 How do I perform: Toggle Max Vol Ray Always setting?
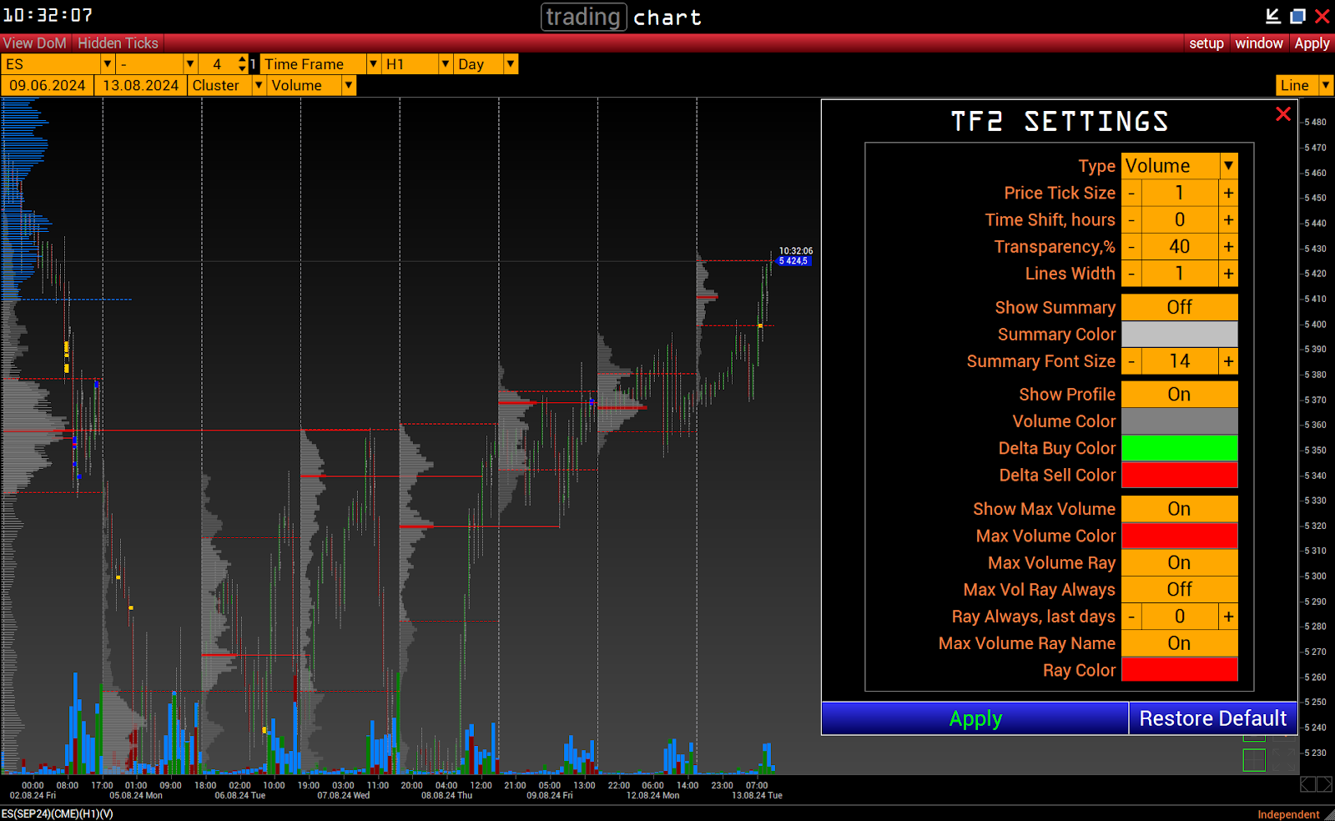(1178, 590)
